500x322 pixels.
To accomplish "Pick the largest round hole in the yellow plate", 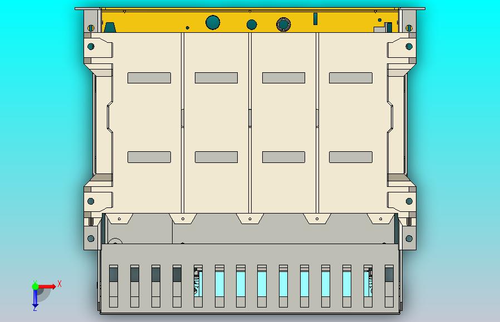I will pyautogui.click(x=213, y=22).
